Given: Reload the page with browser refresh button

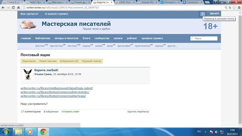Looking at the screenshot, I should 14,7.
